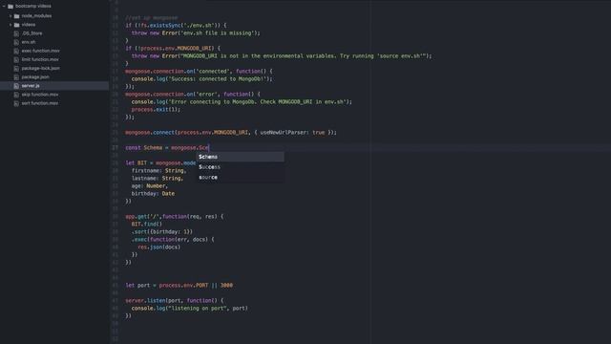Click the sort function.mov file icon
The image size is (611, 344).
tap(16, 103)
